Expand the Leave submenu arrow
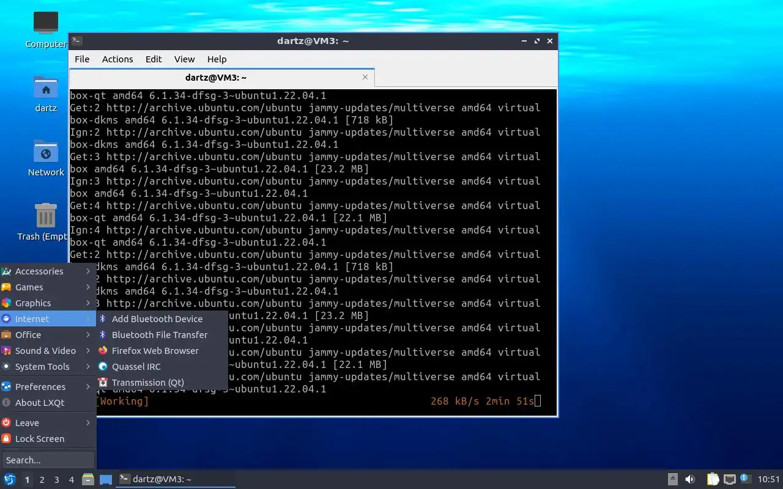 click(88, 423)
